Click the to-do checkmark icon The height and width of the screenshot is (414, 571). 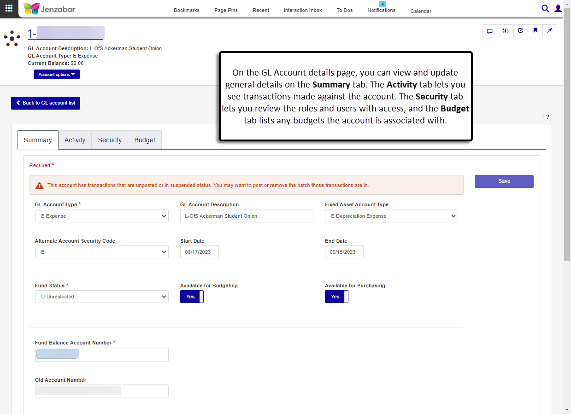tap(520, 31)
